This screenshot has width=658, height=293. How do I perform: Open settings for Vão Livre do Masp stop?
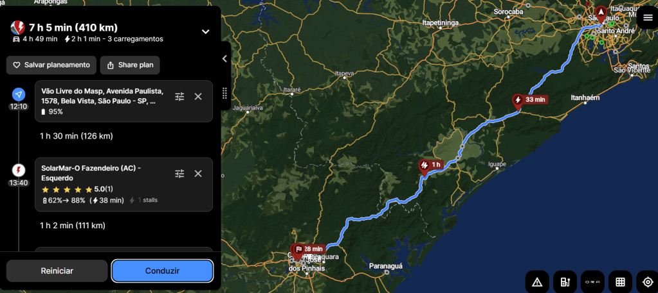[179, 97]
